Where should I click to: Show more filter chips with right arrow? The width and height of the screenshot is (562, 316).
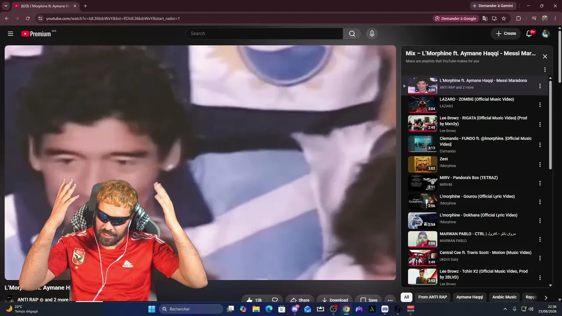546,297
